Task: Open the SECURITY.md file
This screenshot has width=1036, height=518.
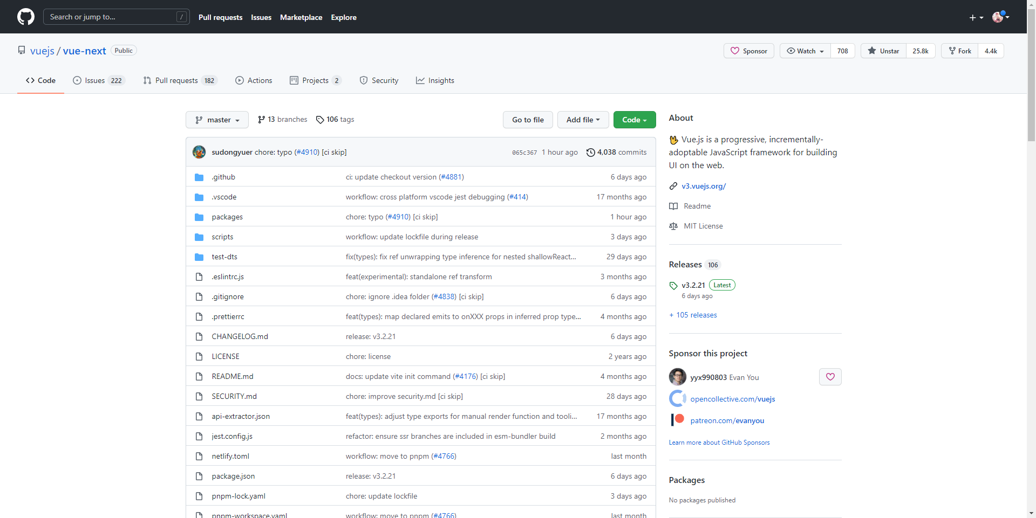Action: pyautogui.click(x=234, y=396)
